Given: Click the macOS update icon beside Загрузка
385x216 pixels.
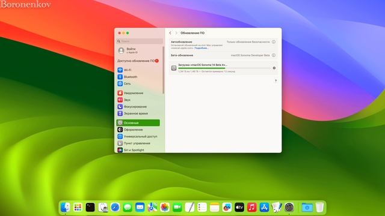Looking at the screenshot, I should tap(174, 68).
